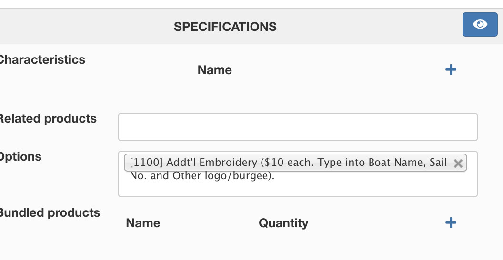
Task: Remove the Addt'l Embroidery option tag
Action: 458,164
